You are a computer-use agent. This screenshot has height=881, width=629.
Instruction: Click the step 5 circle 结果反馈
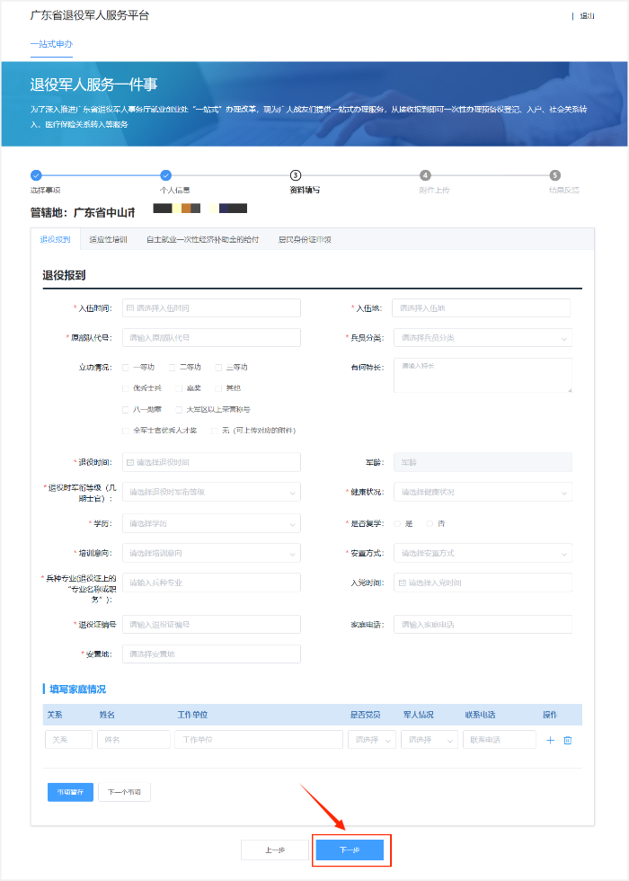tap(555, 175)
